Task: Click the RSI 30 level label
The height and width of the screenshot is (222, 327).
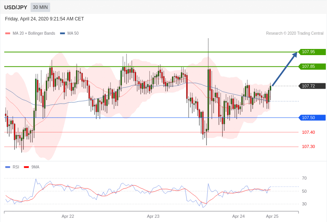Action: [x=304, y=204]
